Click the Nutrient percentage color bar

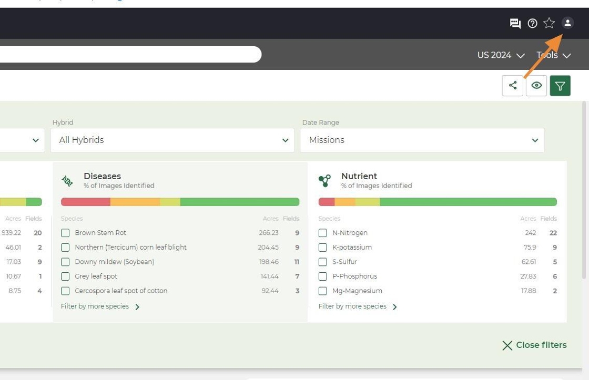438,202
